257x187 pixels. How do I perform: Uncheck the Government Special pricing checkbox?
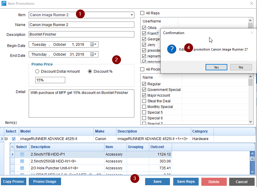coord(144,90)
